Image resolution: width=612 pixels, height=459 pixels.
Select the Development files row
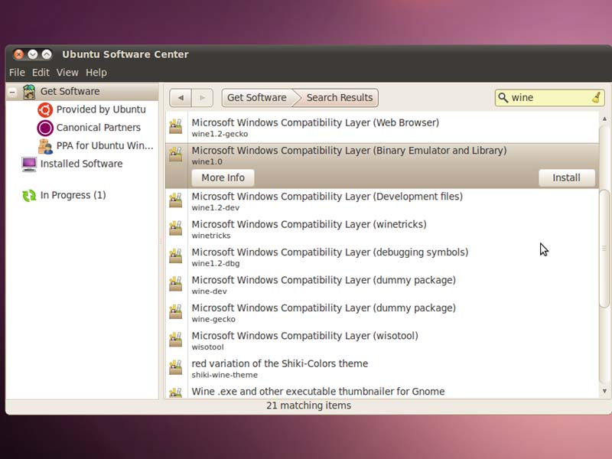pos(382,201)
